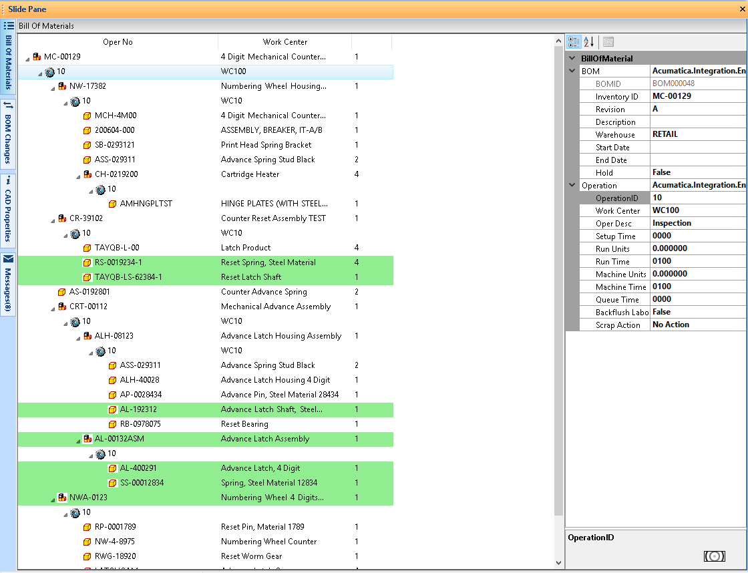
Task: Click the Categorized view icon in property grid
Action: coord(574,42)
